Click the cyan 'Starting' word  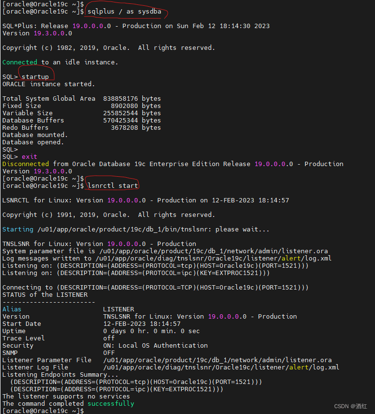point(18,229)
